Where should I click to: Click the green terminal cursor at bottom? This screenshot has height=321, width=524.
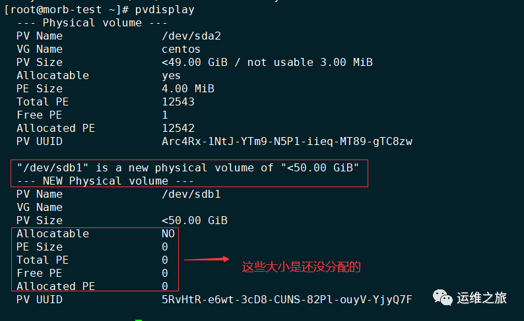(x=139, y=320)
